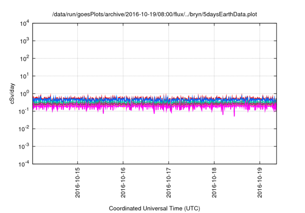
Task: Click the date label 2016-10-19
Action: pyautogui.click(x=260, y=183)
